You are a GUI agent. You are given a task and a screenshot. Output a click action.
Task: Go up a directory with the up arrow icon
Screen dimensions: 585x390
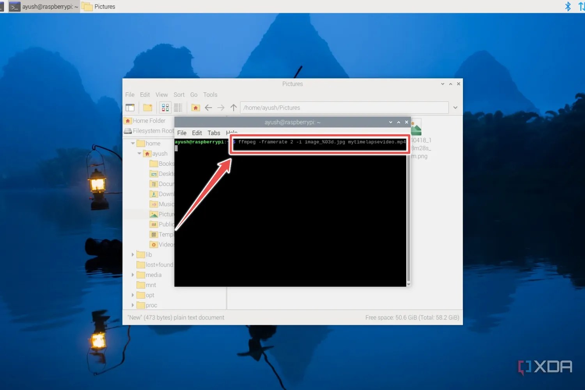click(233, 108)
